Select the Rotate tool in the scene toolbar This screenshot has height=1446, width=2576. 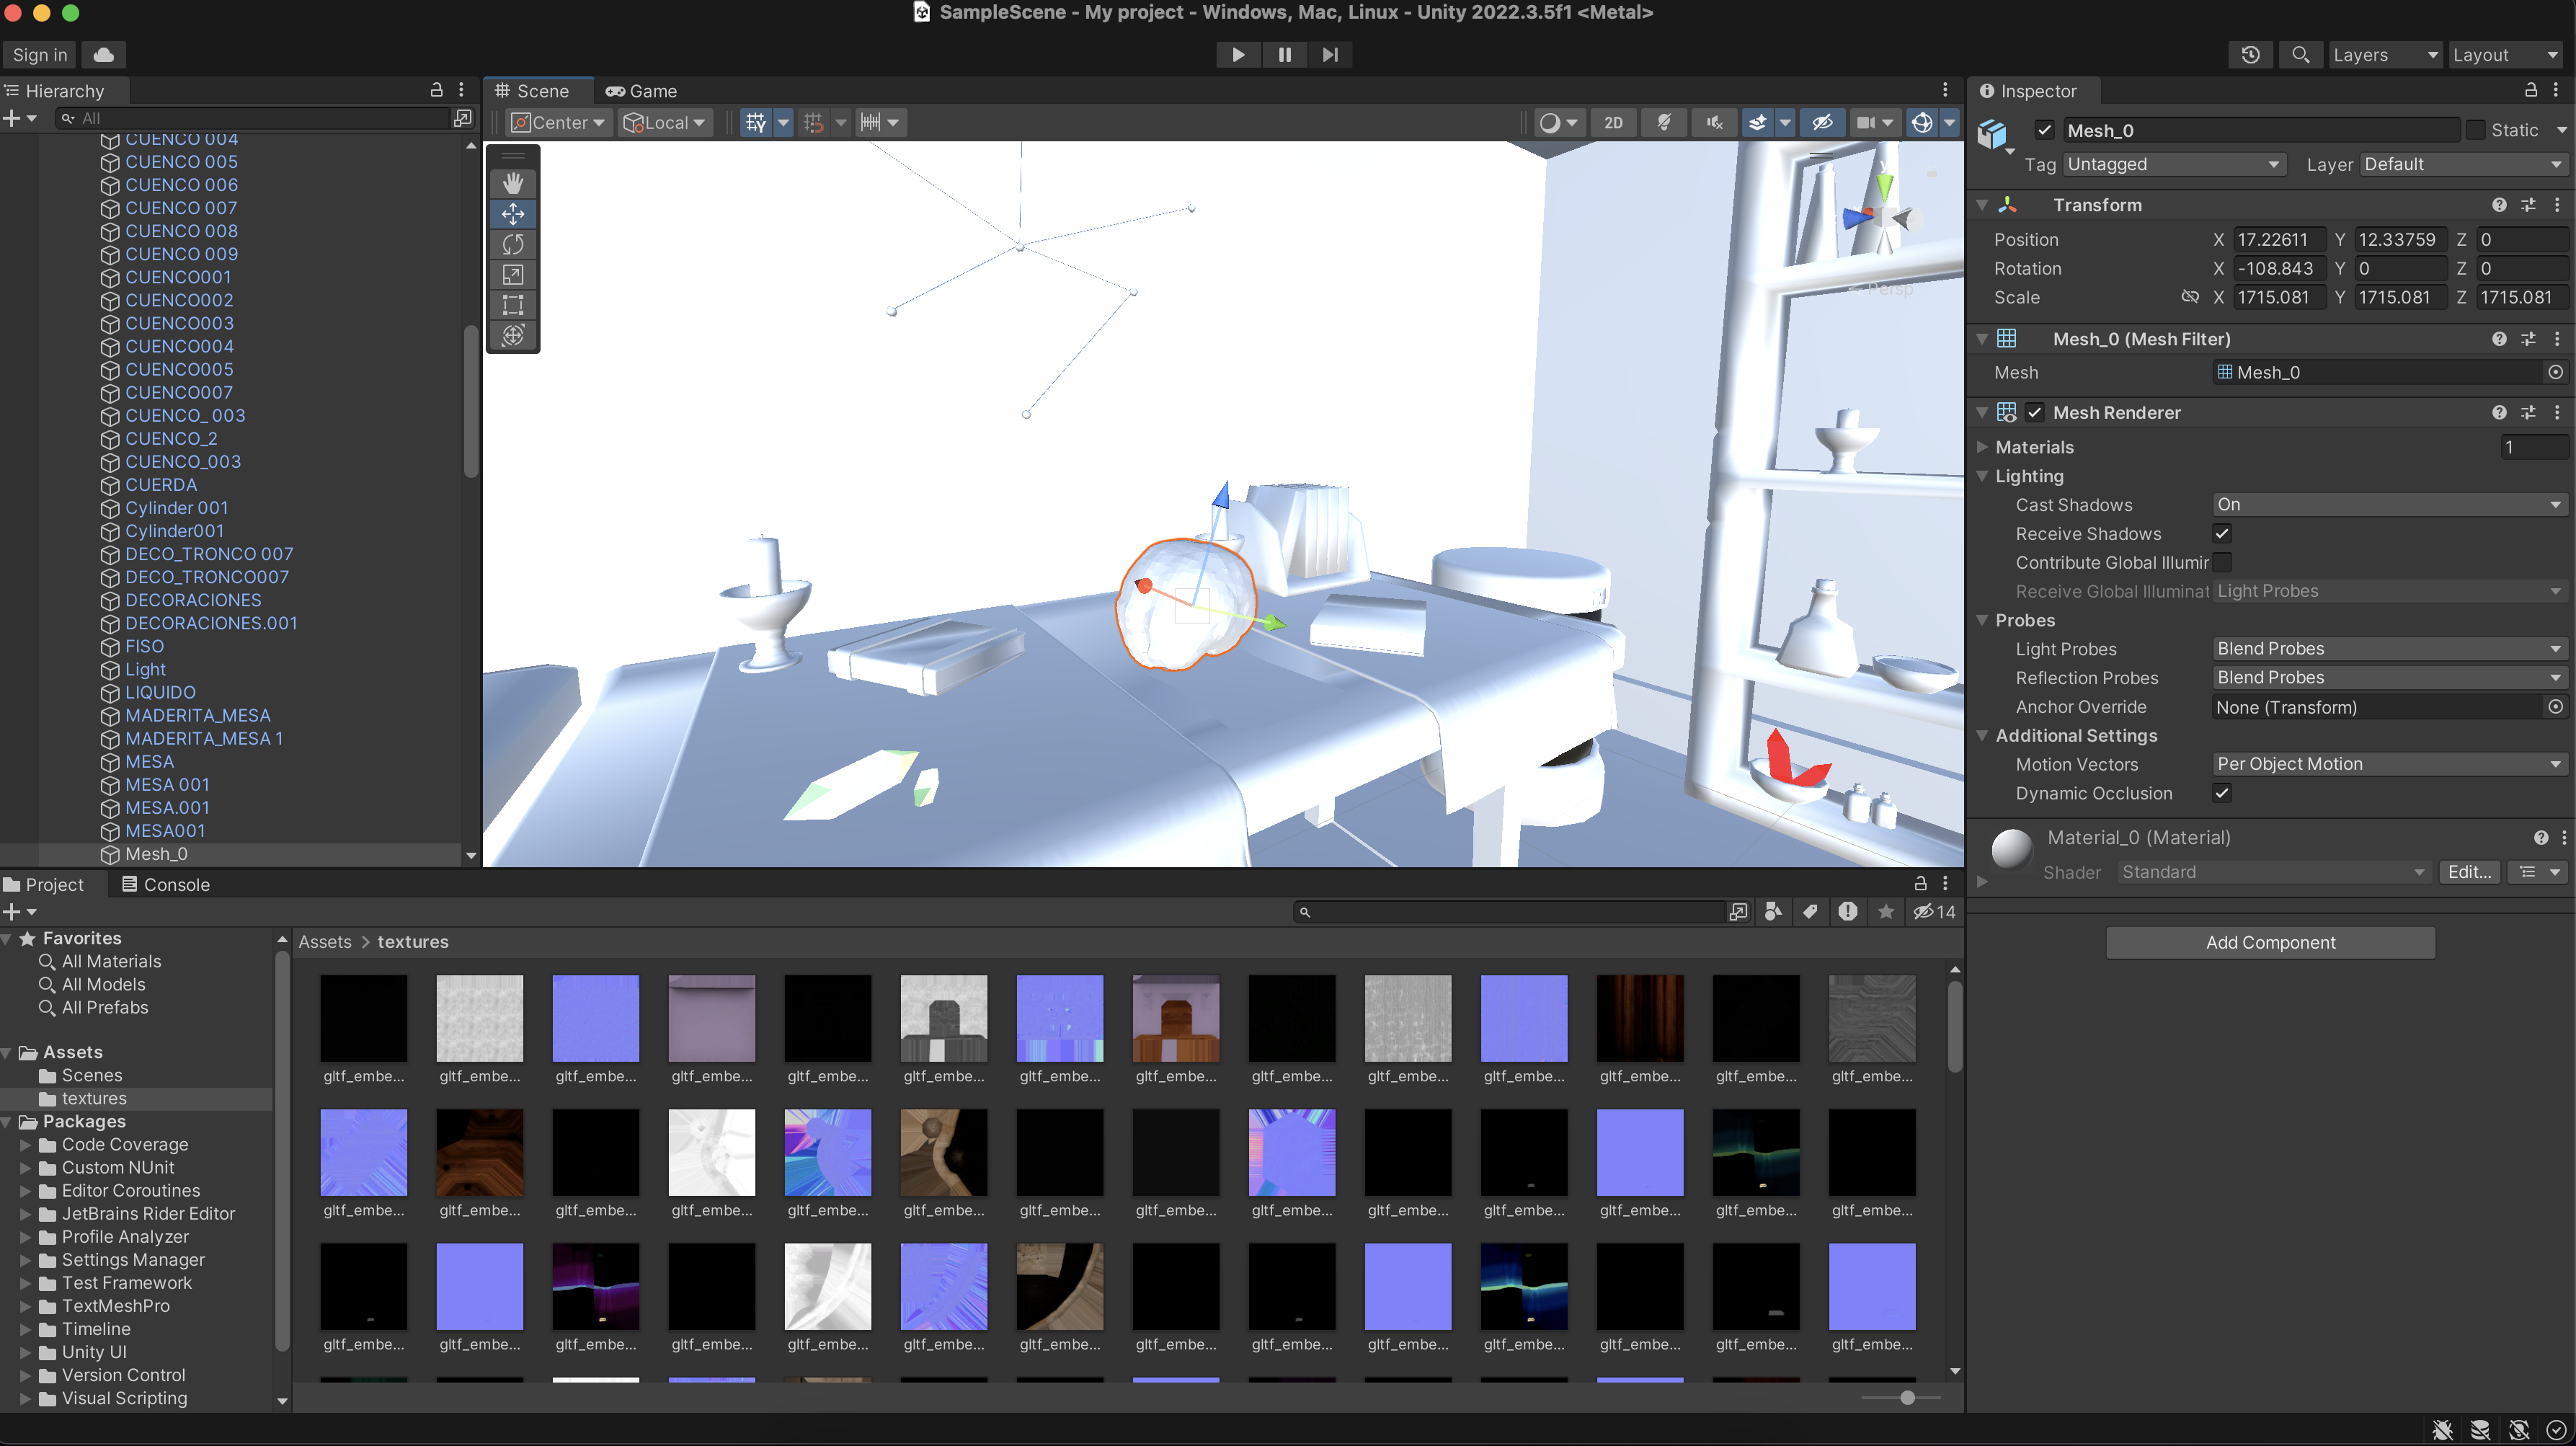513,244
